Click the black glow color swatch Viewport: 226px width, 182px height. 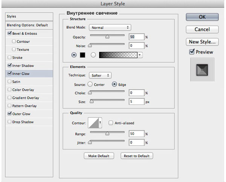click(x=82, y=55)
